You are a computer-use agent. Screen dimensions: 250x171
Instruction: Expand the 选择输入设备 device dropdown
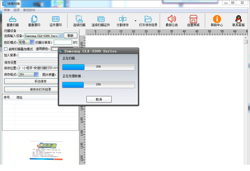[60, 36]
